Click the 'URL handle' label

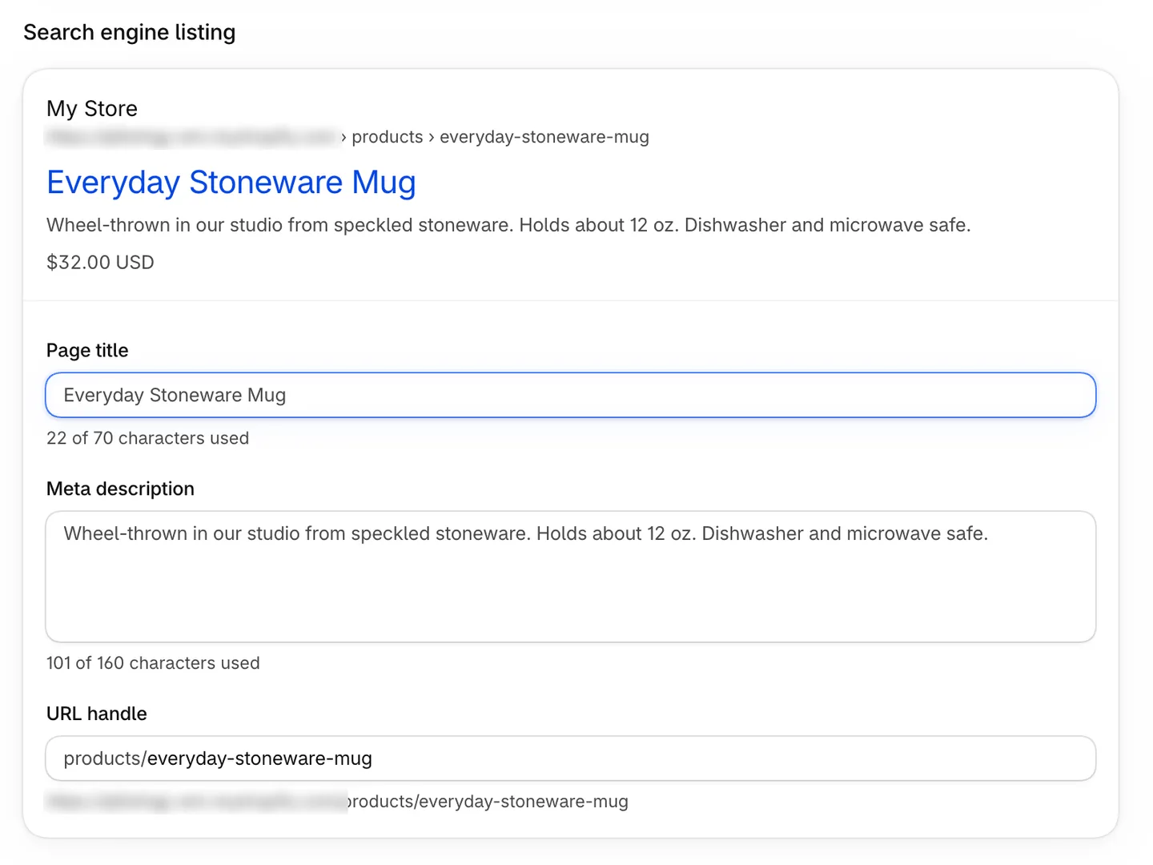click(97, 714)
